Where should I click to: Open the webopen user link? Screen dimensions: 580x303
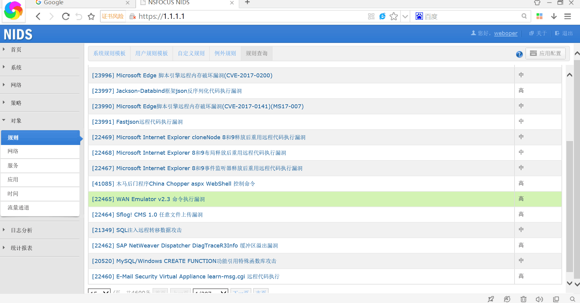tap(506, 33)
